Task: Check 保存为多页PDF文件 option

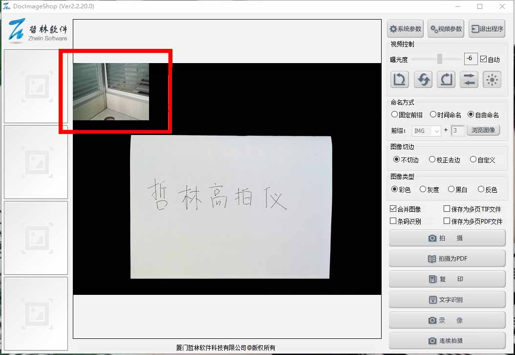Action: (x=446, y=221)
